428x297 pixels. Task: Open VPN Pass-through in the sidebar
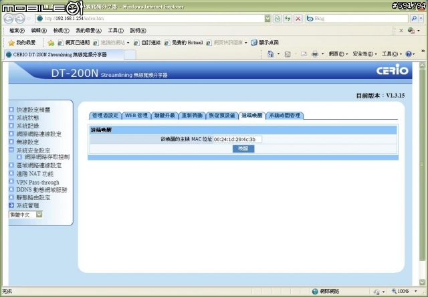[37, 182]
